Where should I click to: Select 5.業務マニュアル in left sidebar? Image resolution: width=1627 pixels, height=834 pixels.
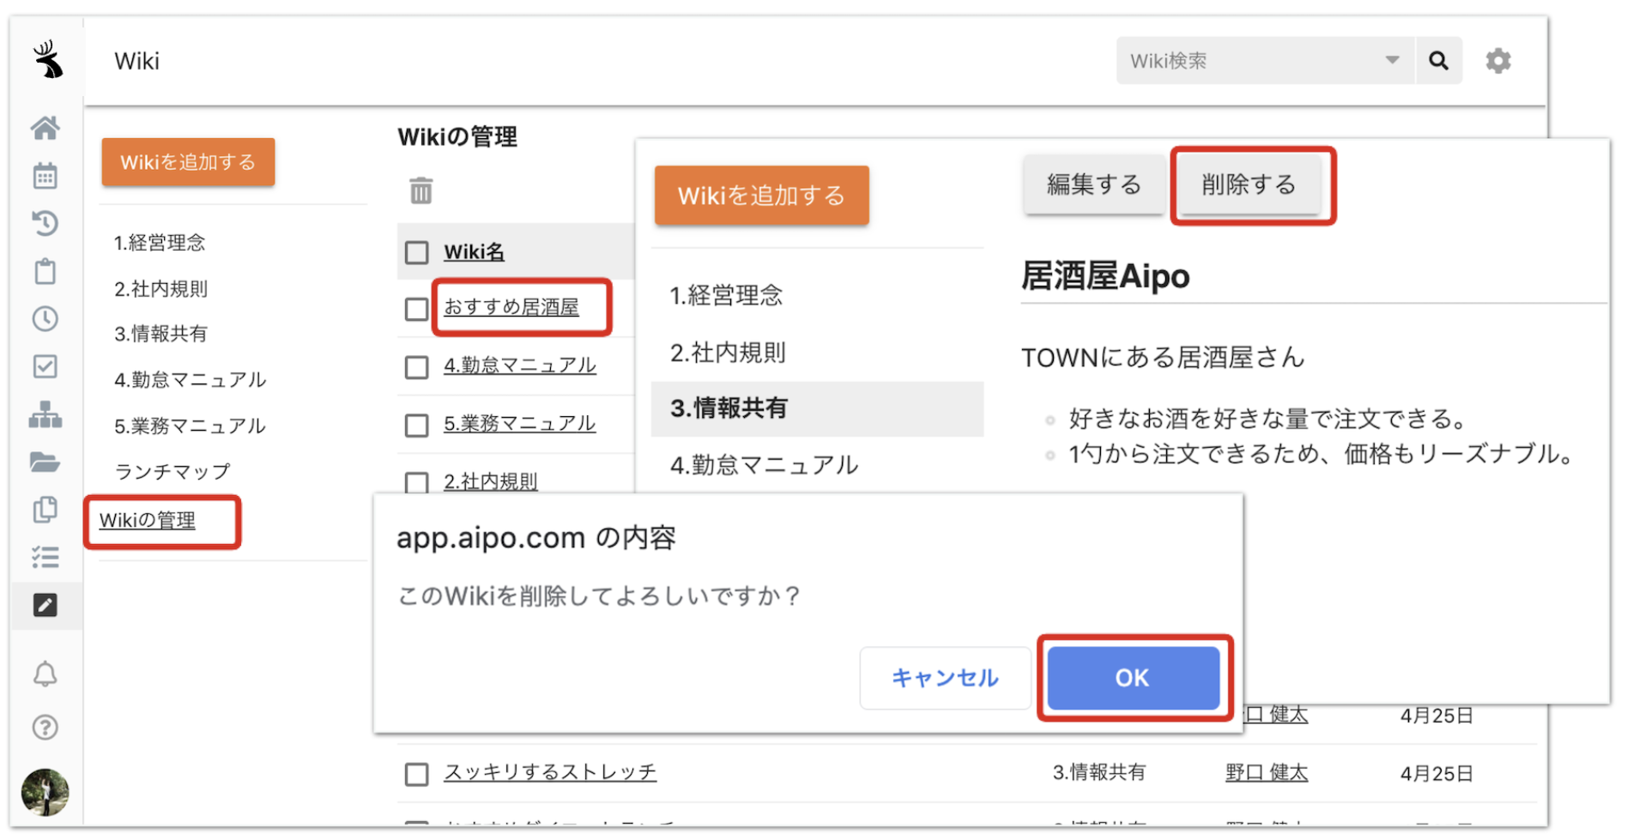pos(190,426)
